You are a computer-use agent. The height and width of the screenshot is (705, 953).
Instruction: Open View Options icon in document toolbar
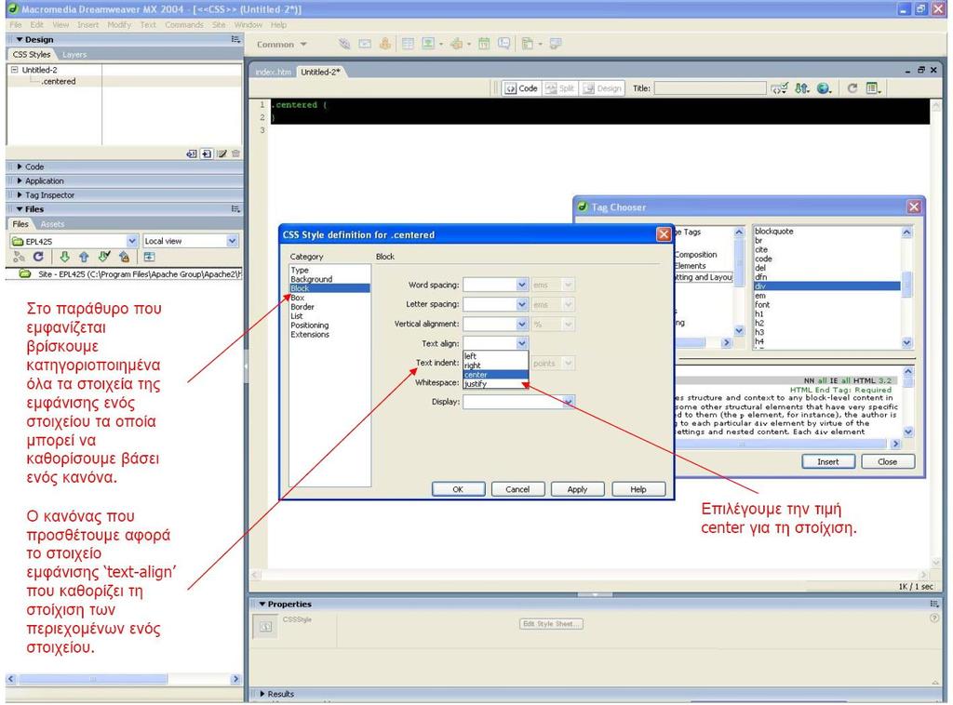pyautogui.click(x=873, y=88)
